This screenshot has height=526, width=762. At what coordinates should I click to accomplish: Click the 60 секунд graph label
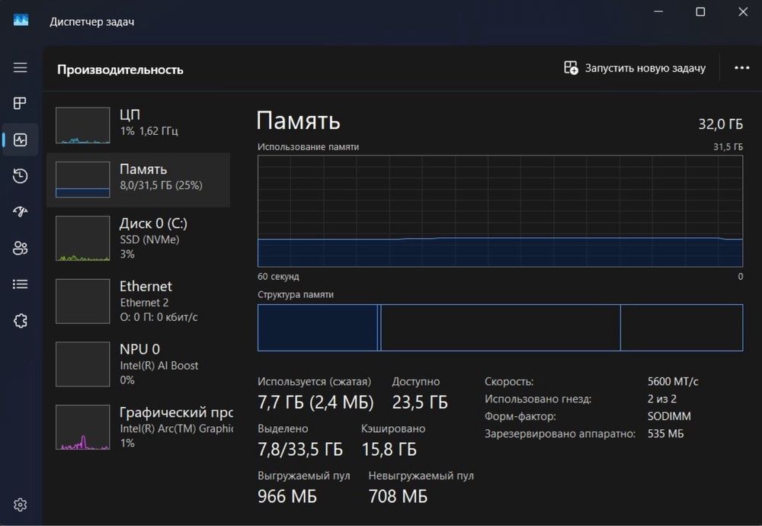coord(278,277)
